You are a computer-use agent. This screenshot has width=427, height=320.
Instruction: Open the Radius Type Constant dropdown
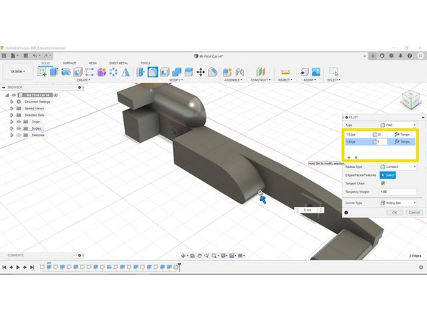398,166
